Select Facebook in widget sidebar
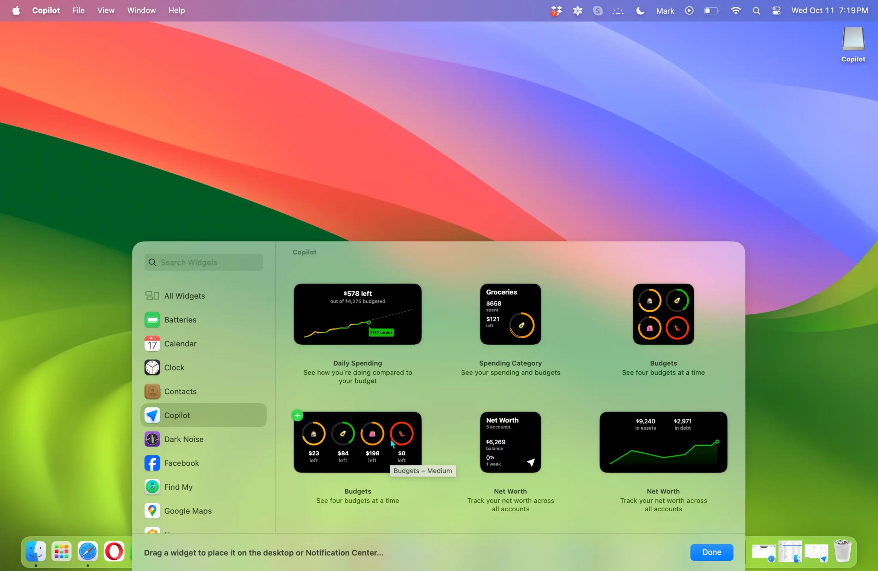 coord(203,463)
